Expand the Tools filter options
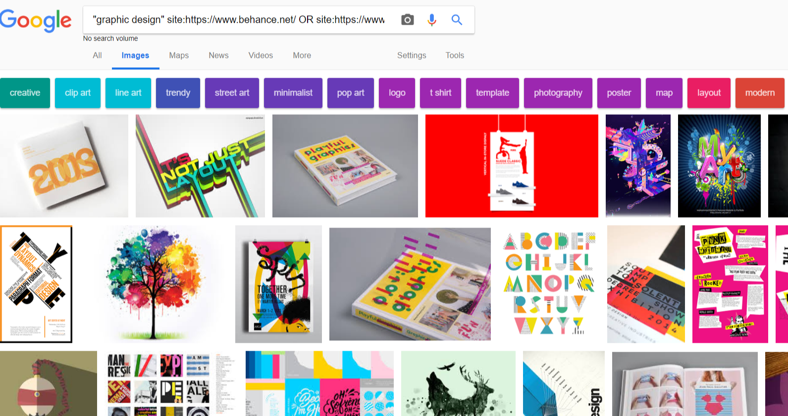The image size is (788, 416). [x=455, y=55]
